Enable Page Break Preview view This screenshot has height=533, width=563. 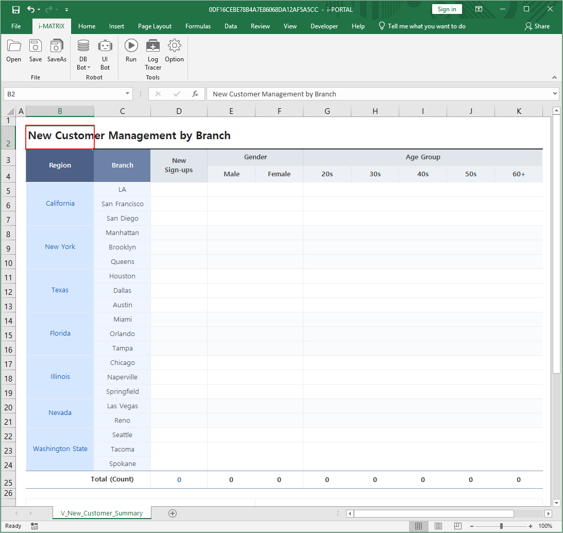457,526
